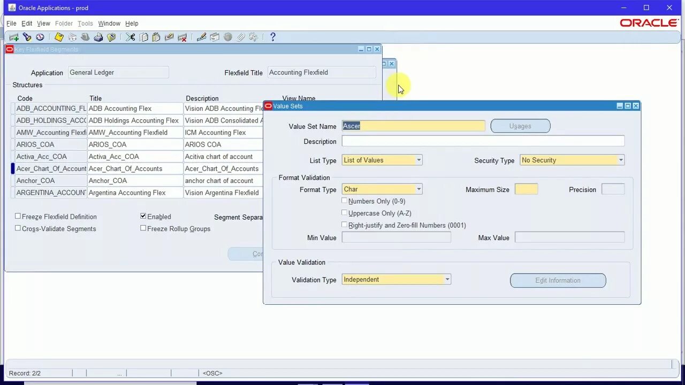
Task: Click the Clear Record eraser icon
Action: pos(169,37)
